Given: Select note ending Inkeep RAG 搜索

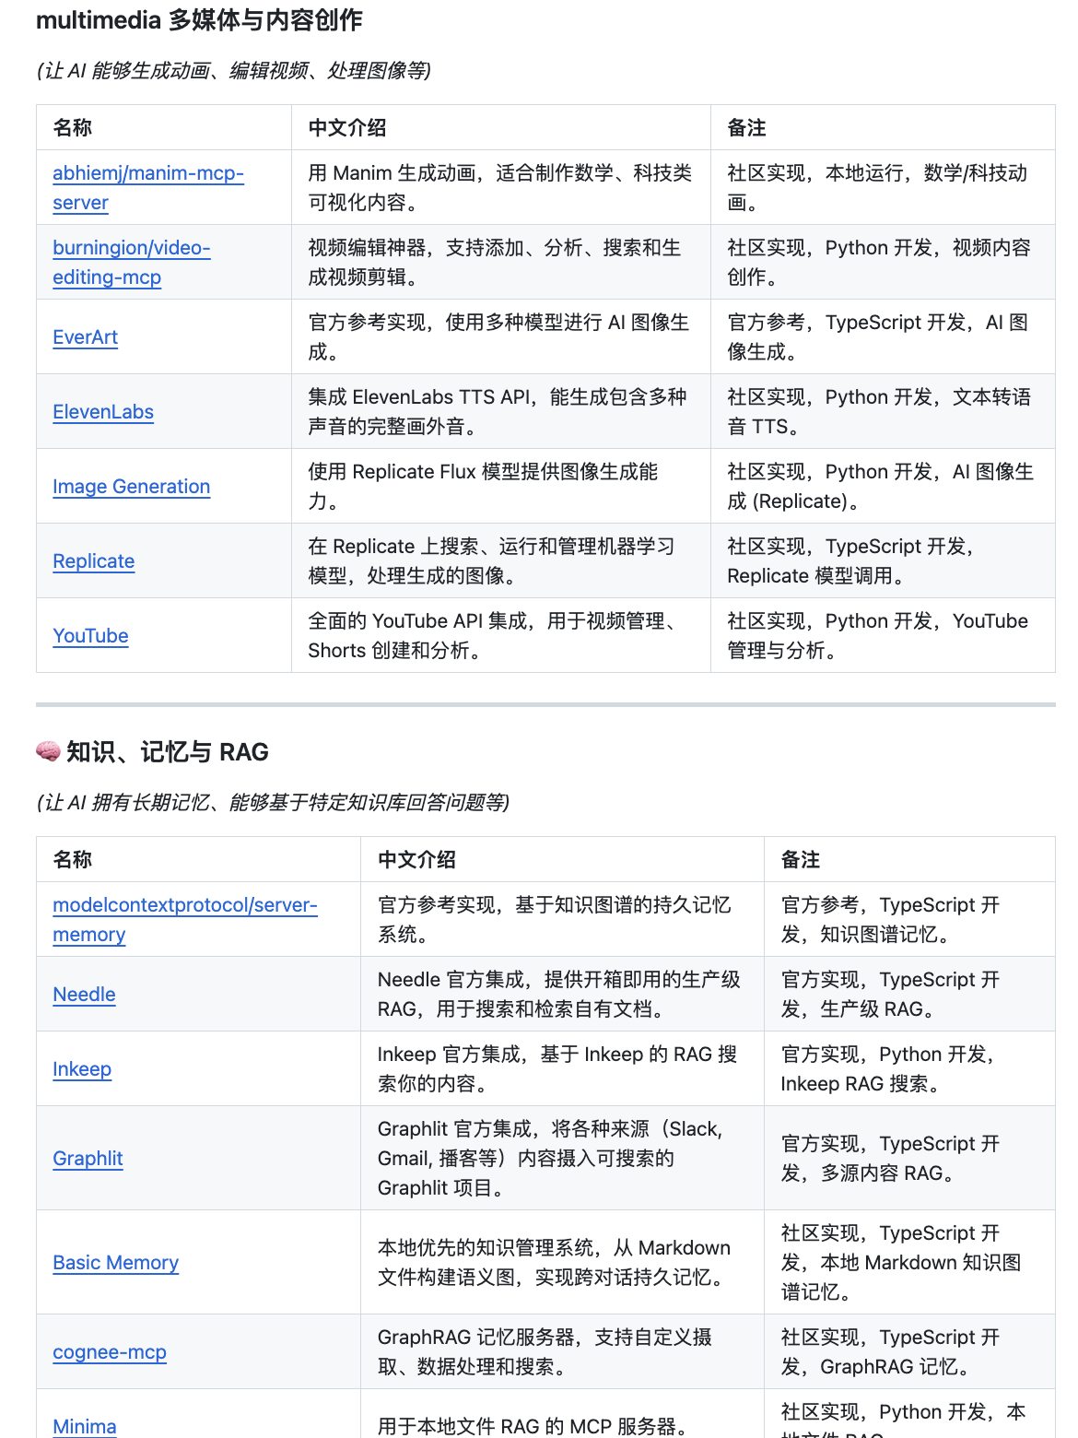Looking at the screenshot, I should pyautogui.click(x=888, y=1069).
